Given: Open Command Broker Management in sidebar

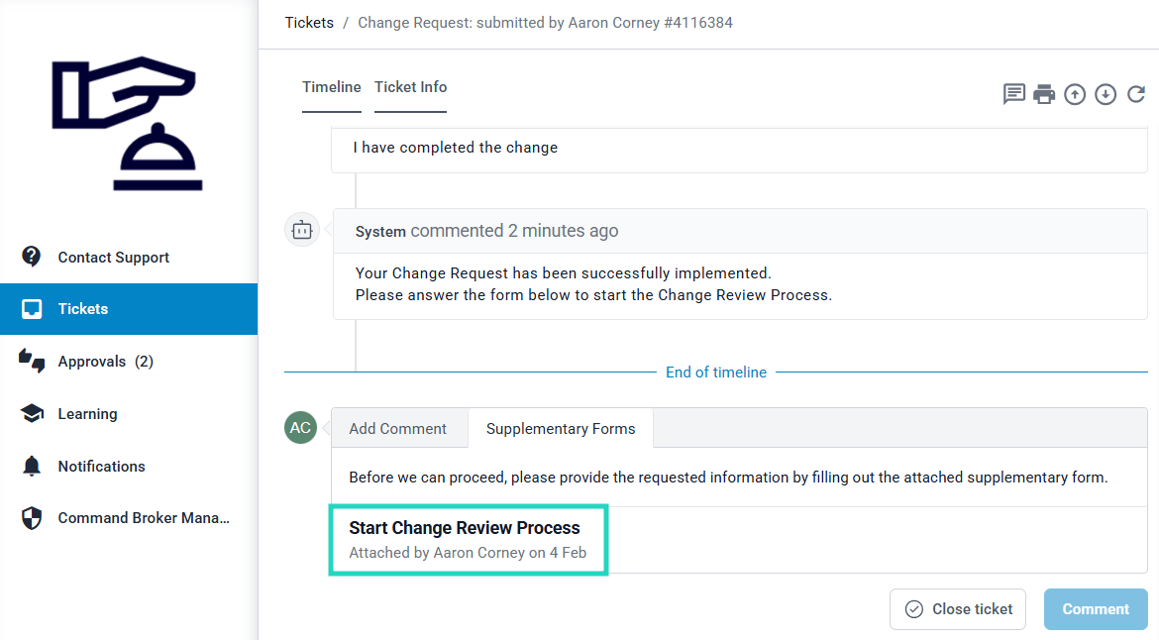Looking at the screenshot, I should click(143, 518).
